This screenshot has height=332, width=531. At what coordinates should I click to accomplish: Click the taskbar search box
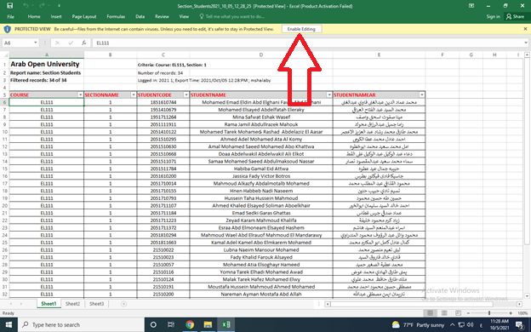81,324
